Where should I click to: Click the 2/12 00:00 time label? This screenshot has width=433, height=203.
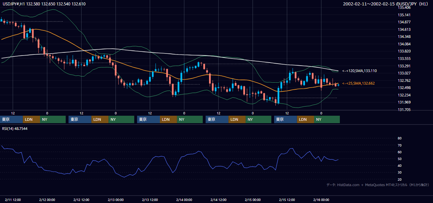[47, 200]
